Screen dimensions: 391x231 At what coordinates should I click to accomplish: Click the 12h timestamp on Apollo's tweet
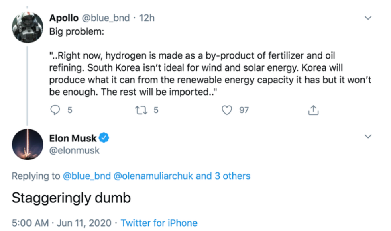[147, 18]
